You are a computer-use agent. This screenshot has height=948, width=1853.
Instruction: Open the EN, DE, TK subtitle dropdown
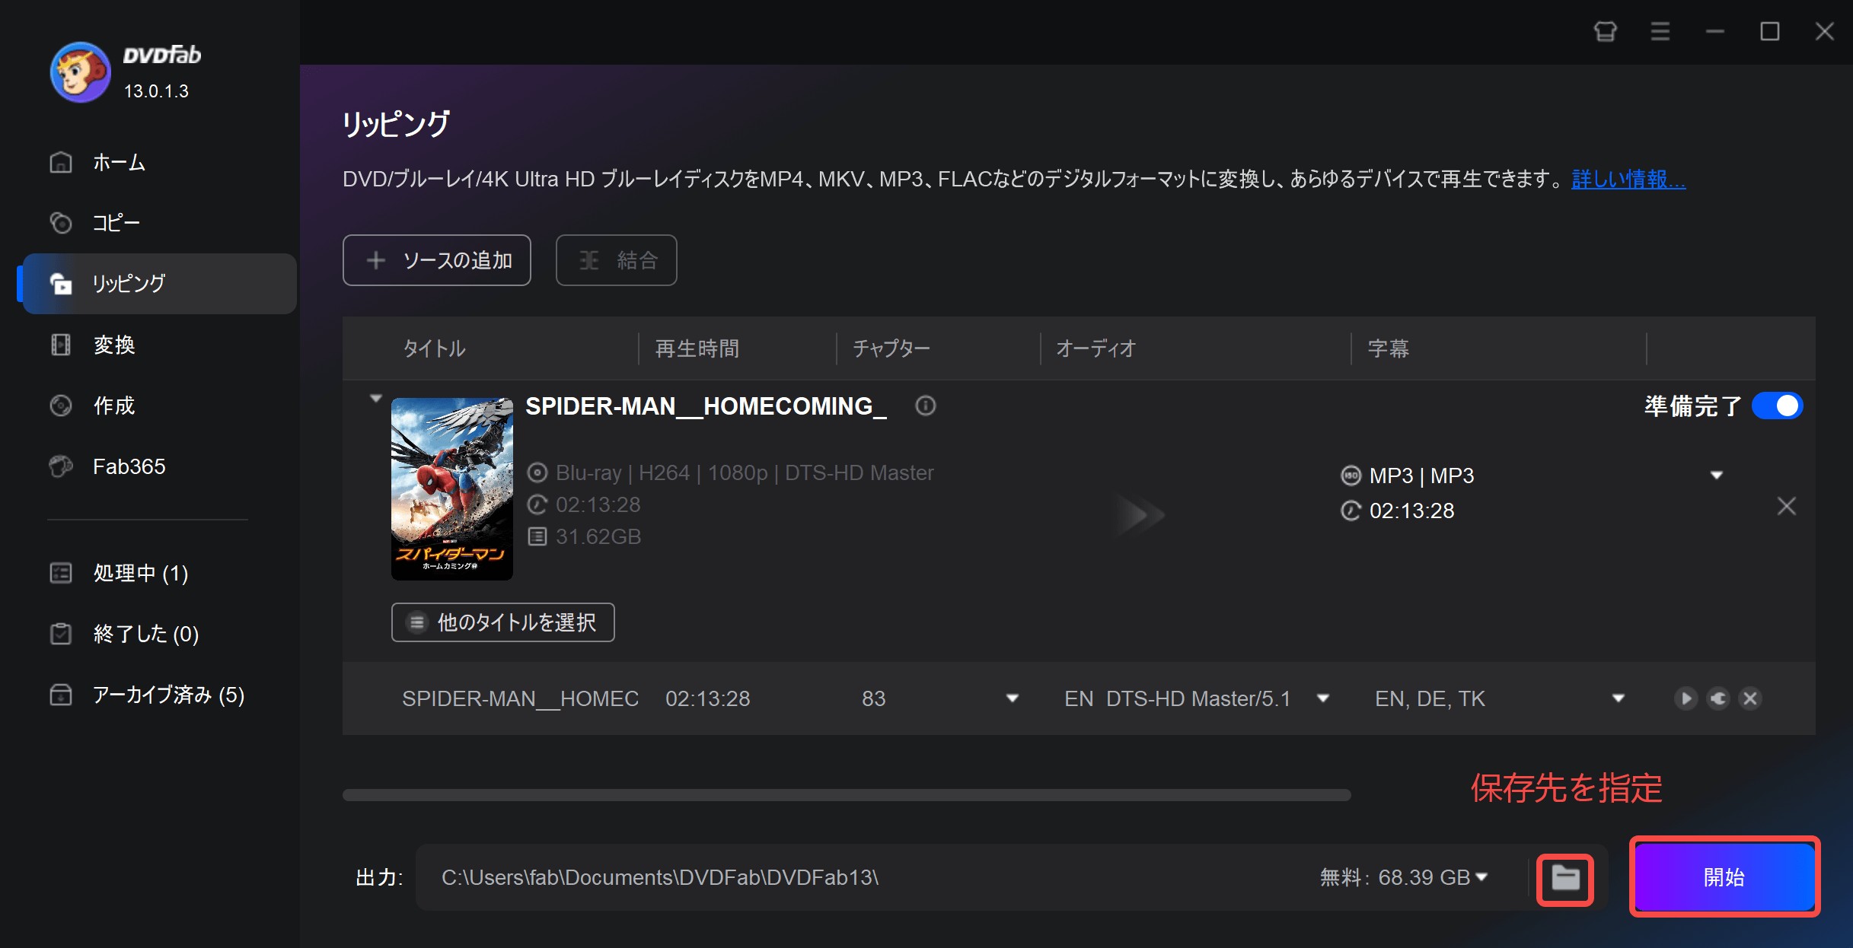pos(1619,698)
